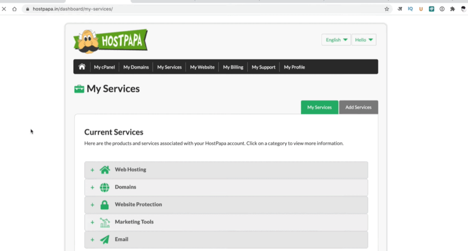The height and width of the screenshot is (251, 468).
Task: Expand Website Protection with plus sign
Action: click(x=92, y=205)
